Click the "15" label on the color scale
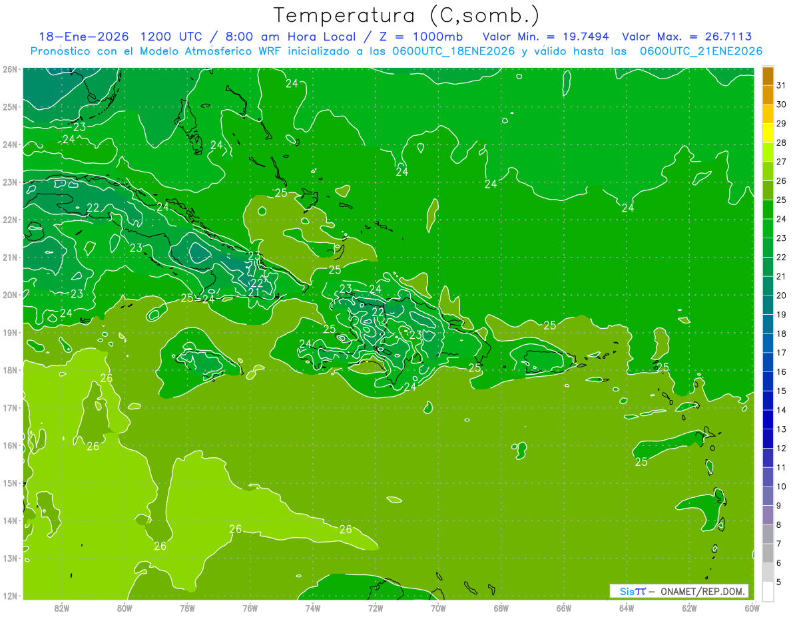This screenshot has height=617, width=799. coord(781,391)
